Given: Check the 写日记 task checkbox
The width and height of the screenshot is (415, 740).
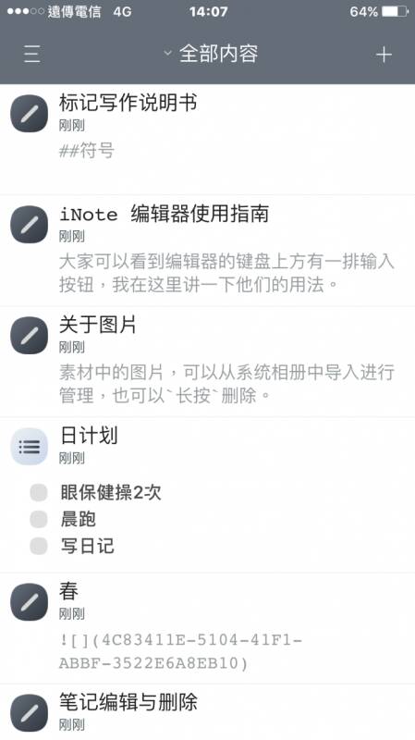Looking at the screenshot, I should [x=39, y=546].
